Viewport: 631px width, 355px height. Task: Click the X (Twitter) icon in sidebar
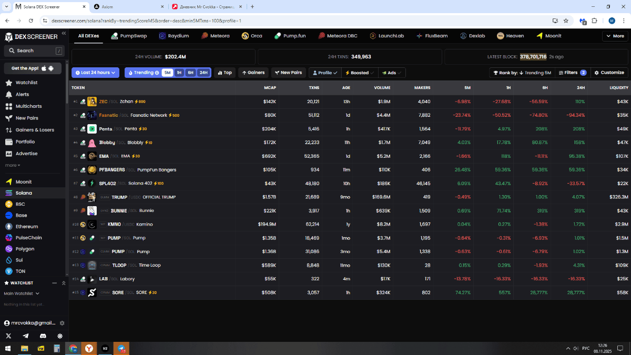[8, 336]
